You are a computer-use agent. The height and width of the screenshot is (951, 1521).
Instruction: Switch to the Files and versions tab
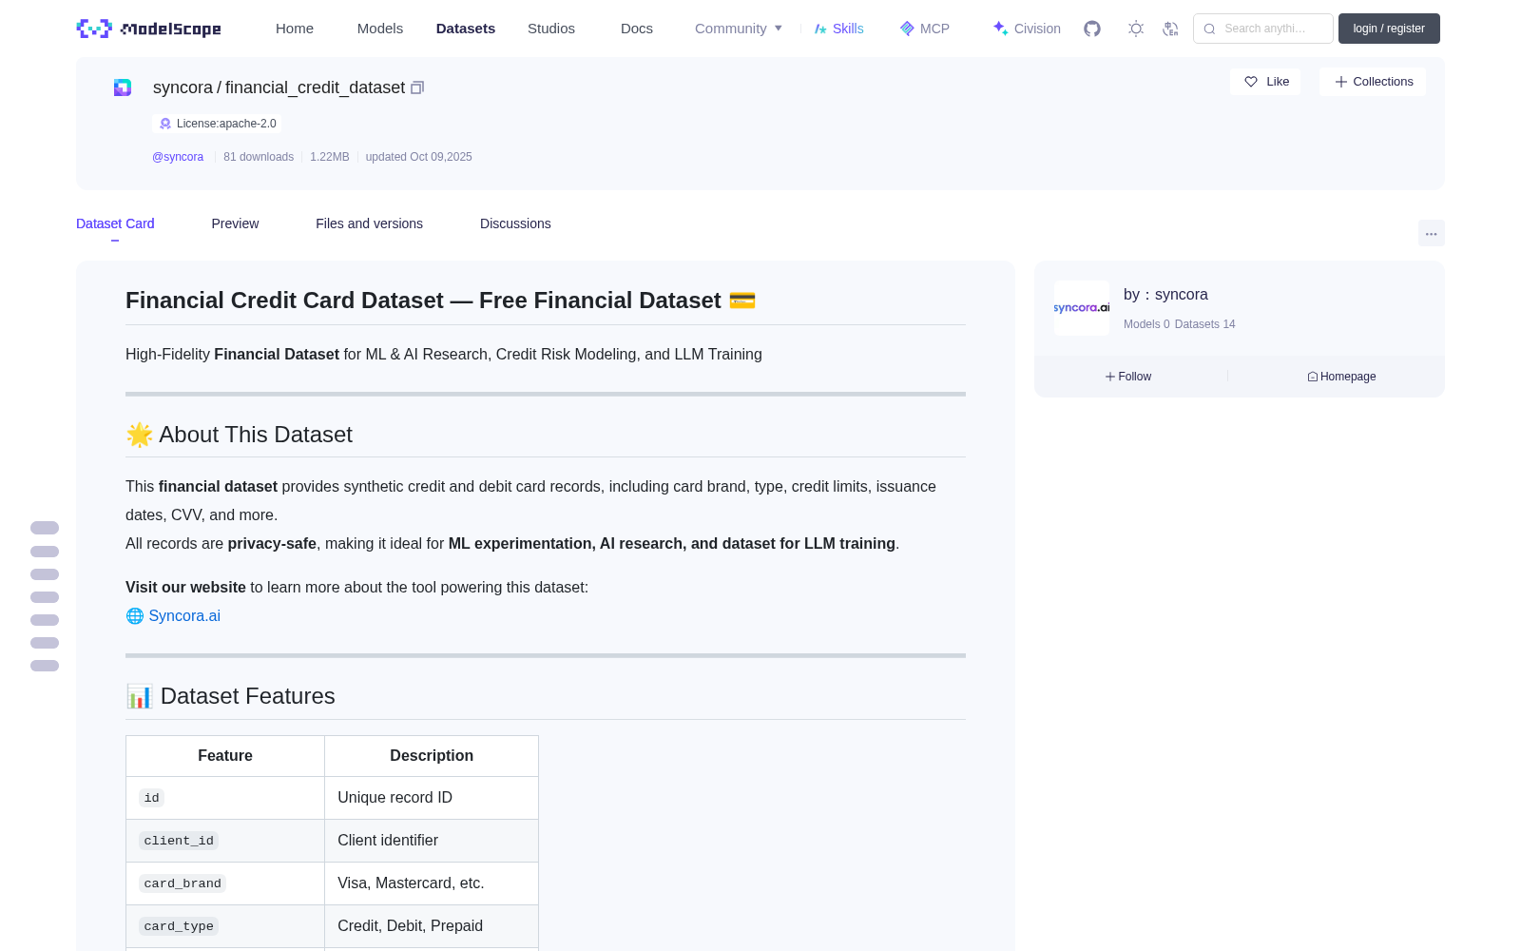coord(369,223)
